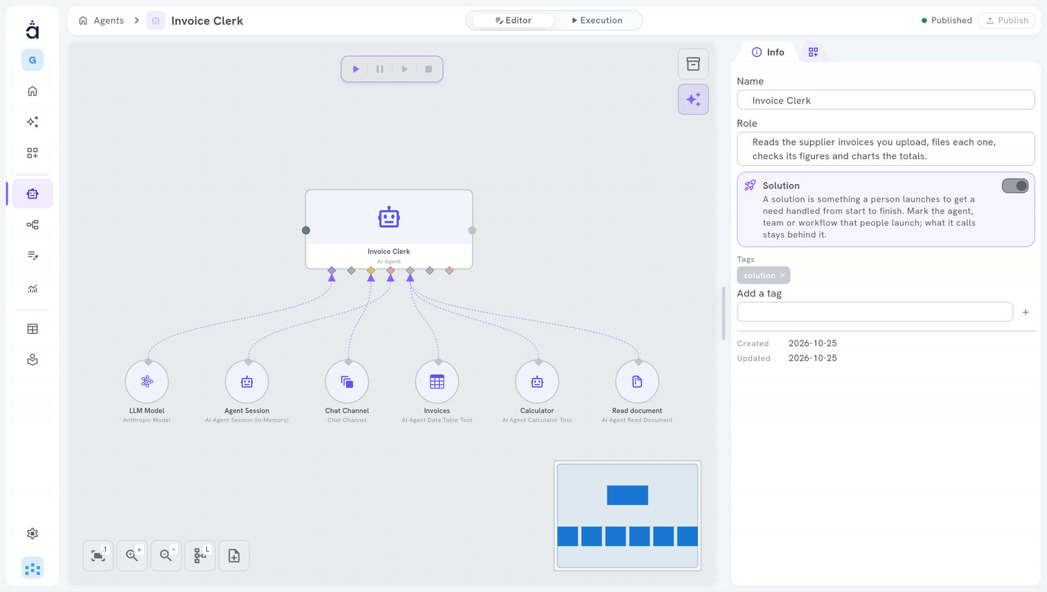The image size is (1047, 592).
Task: Select the Invoices data table node
Action: (x=437, y=382)
